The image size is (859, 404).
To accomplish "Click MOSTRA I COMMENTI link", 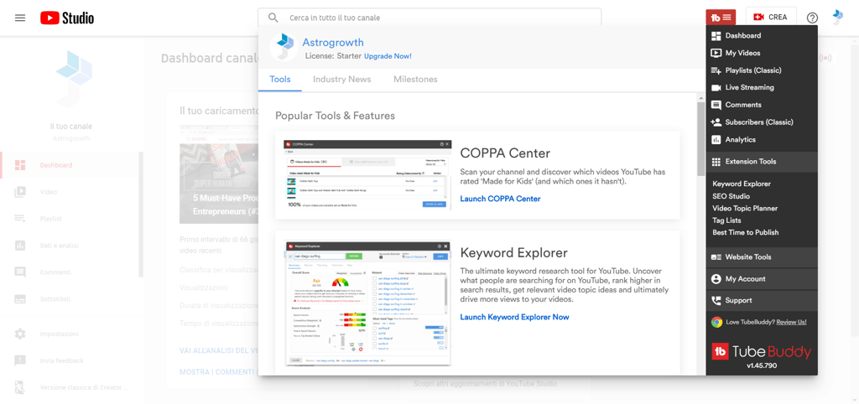I will pos(218,371).
